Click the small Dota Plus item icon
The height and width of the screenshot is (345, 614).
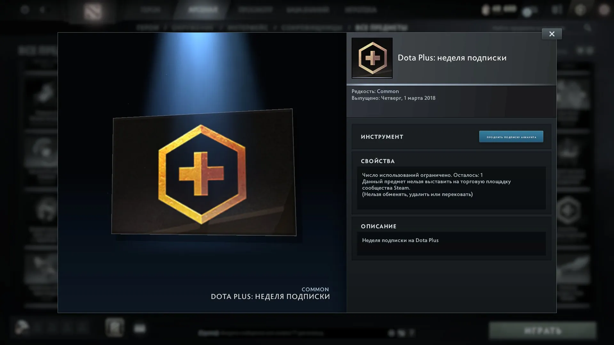pyautogui.click(x=372, y=58)
